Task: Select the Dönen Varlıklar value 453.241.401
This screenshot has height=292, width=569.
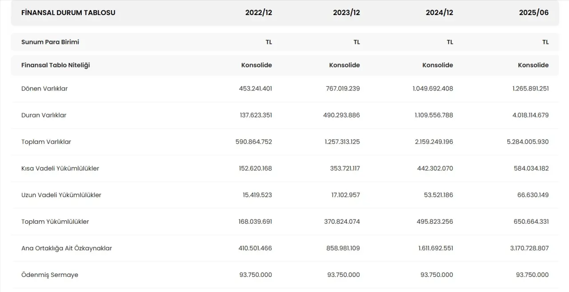Action: [x=255, y=89]
